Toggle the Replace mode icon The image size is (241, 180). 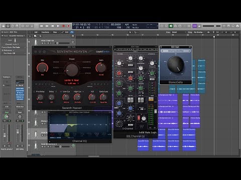coord(166,26)
